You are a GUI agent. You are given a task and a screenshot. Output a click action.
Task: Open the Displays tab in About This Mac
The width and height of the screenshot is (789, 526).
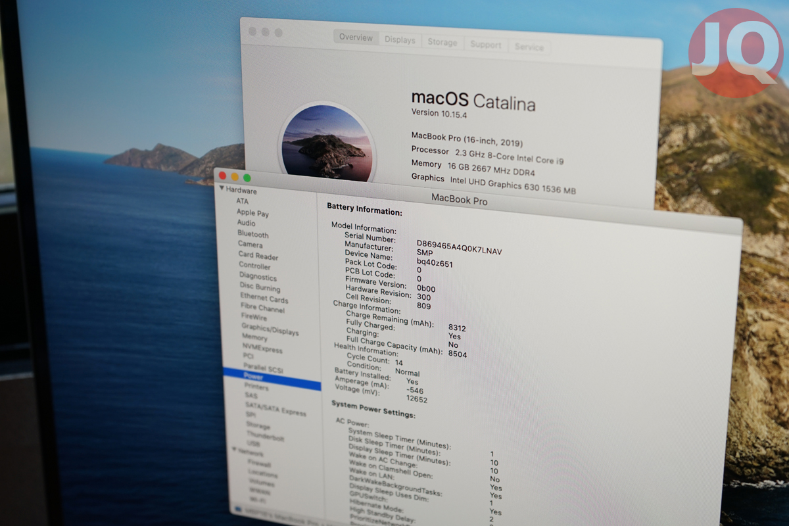tap(400, 40)
